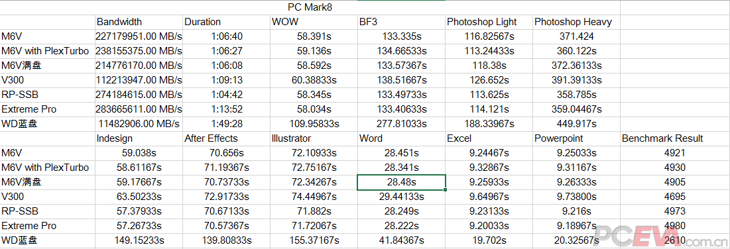This screenshot has width=730, height=249.
Task: Click the BF3 value 277.81033s
Action: pos(401,124)
